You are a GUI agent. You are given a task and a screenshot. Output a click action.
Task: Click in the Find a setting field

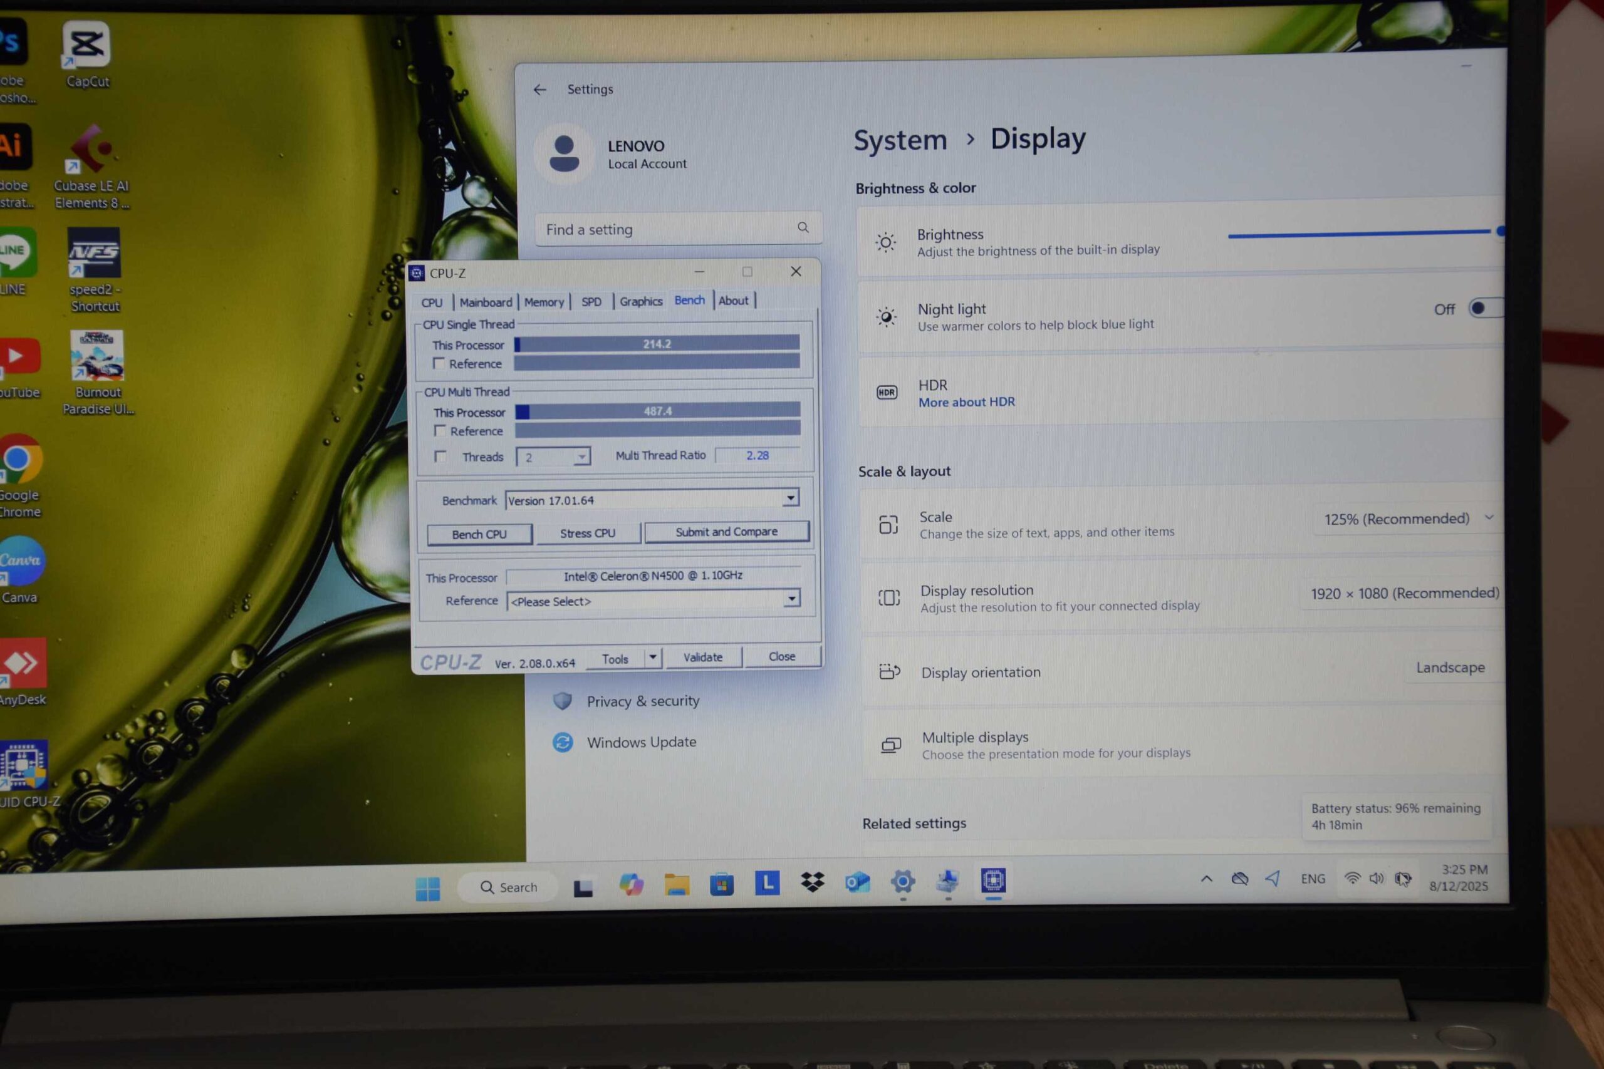coord(679,229)
